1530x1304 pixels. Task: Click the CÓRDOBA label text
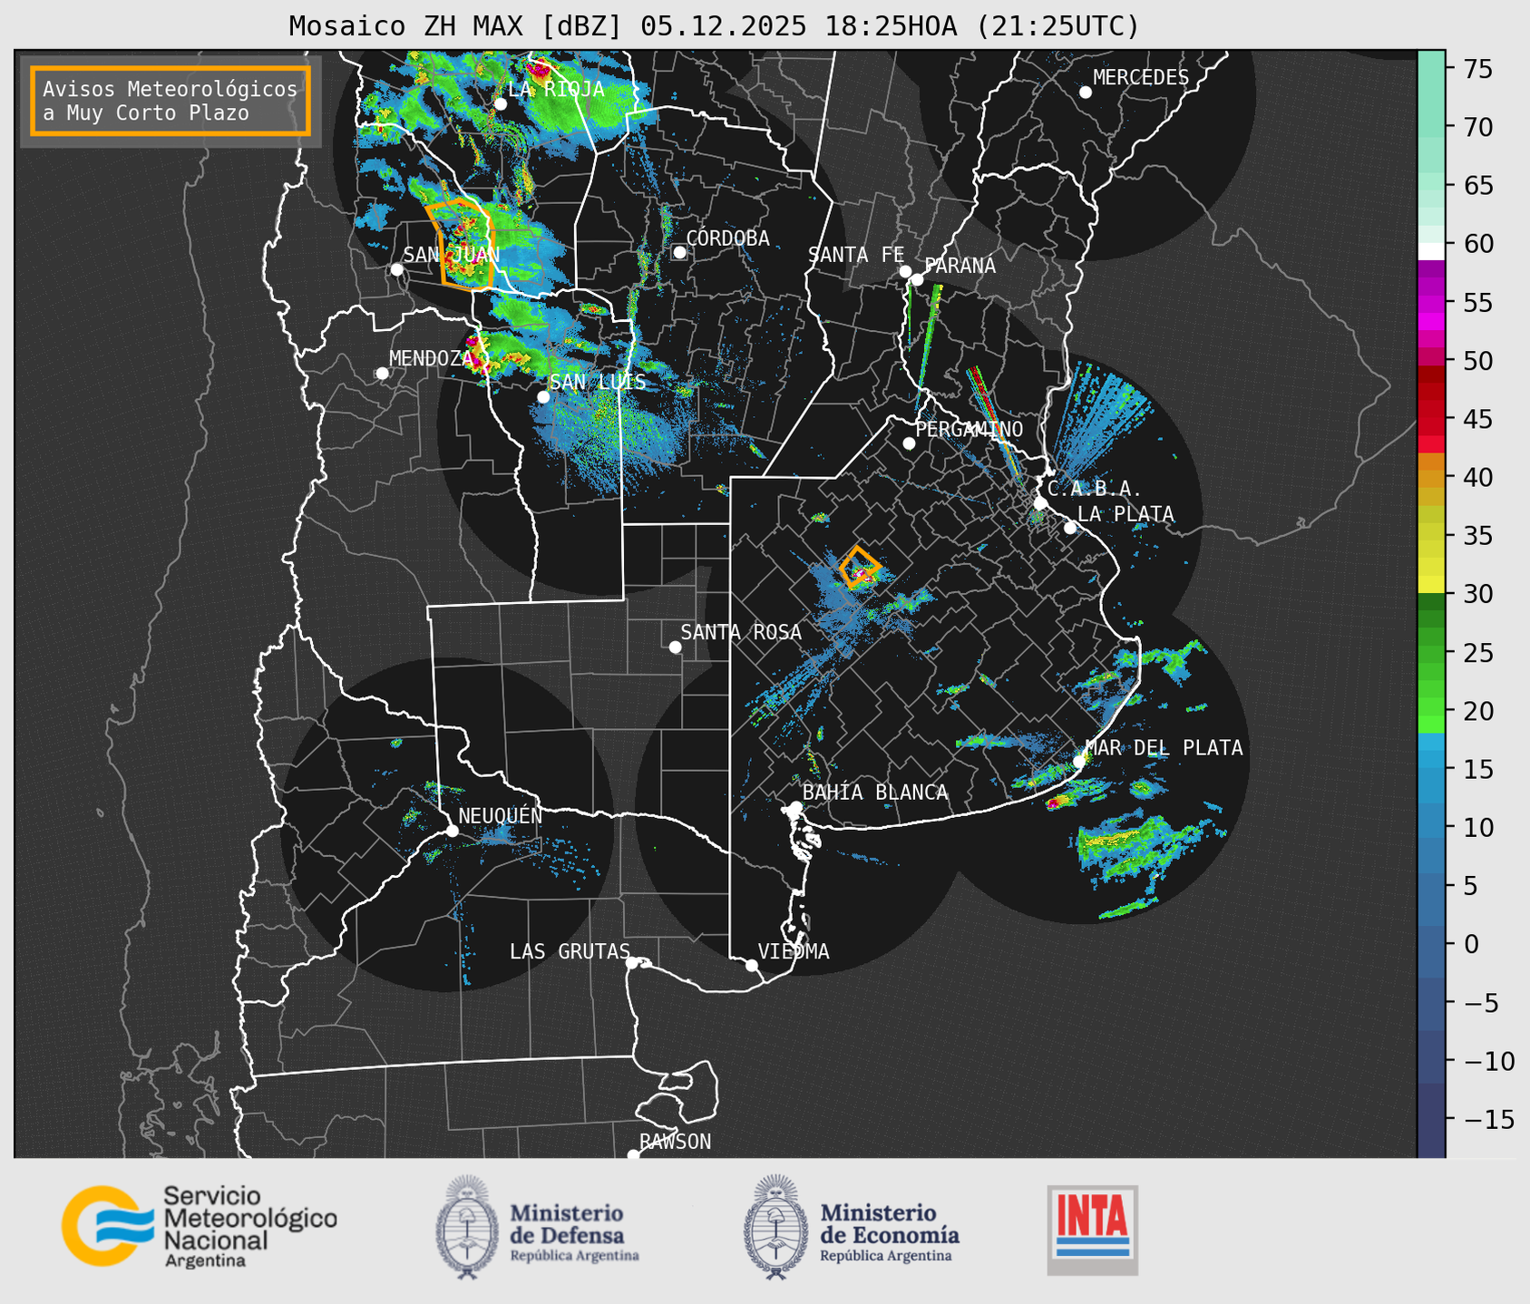tap(727, 238)
